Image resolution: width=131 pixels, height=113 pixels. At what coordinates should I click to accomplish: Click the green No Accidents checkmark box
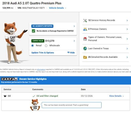tap(34, 31)
